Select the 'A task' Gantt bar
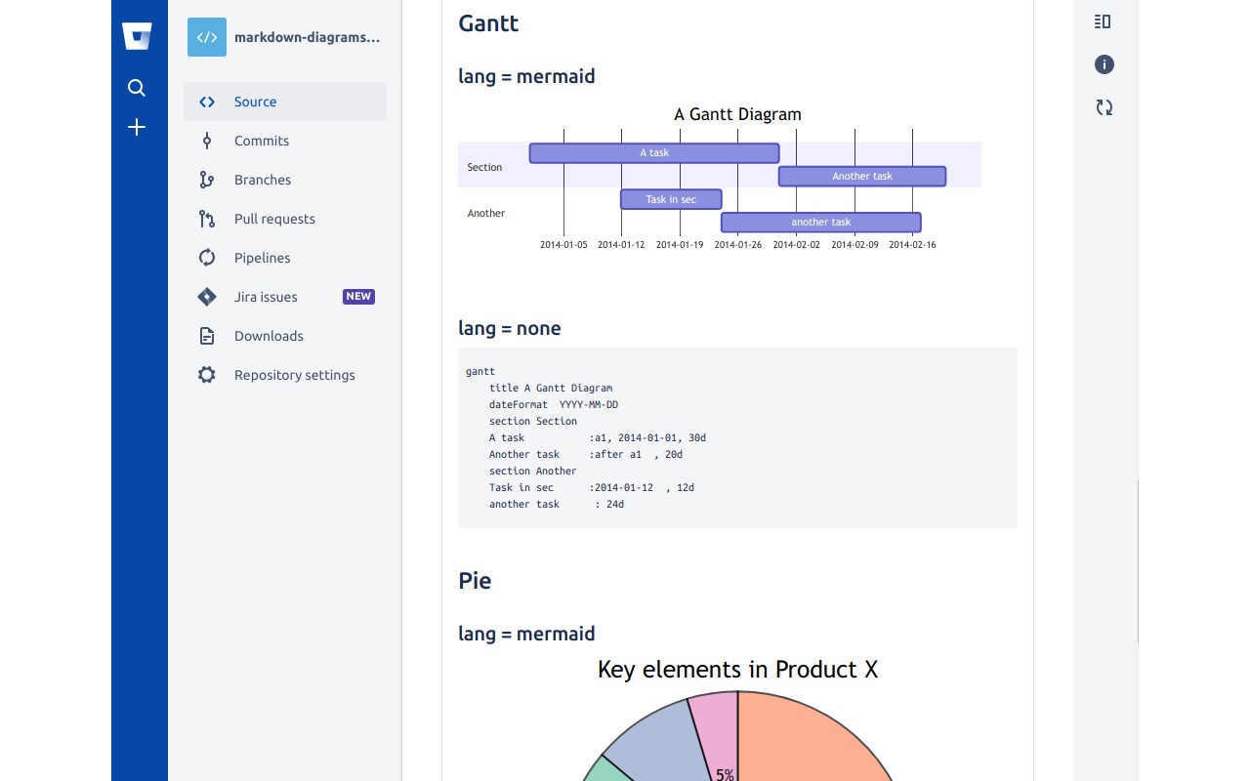Screen dimensions: 1250x781 tap(654, 153)
